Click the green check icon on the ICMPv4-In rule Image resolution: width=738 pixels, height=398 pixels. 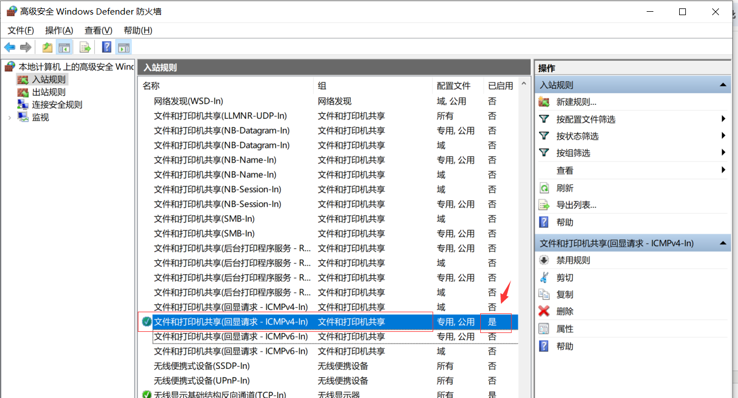[x=147, y=322]
